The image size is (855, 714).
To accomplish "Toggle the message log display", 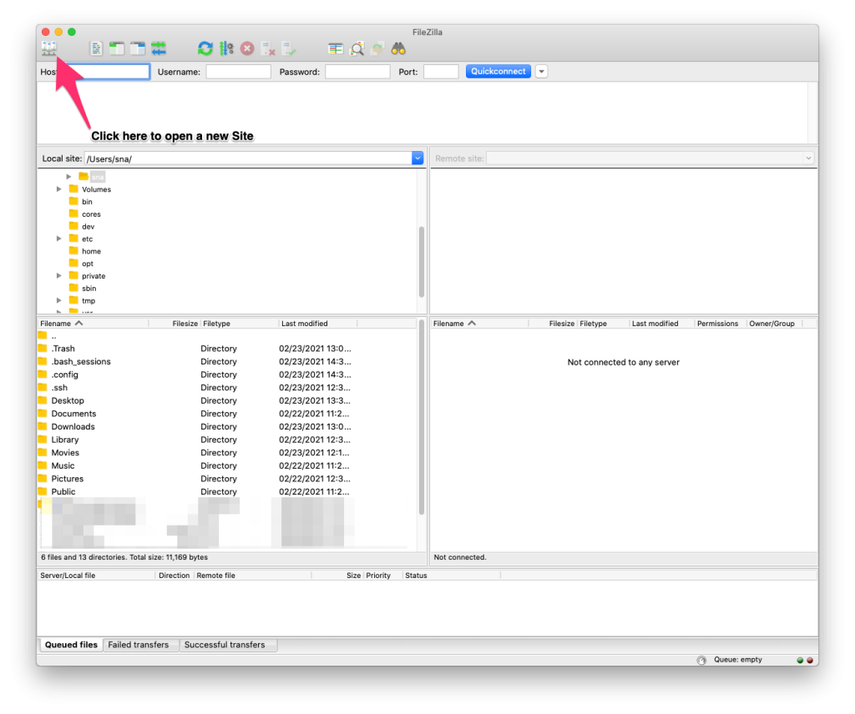I will pyautogui.click(x=97, y=48).
